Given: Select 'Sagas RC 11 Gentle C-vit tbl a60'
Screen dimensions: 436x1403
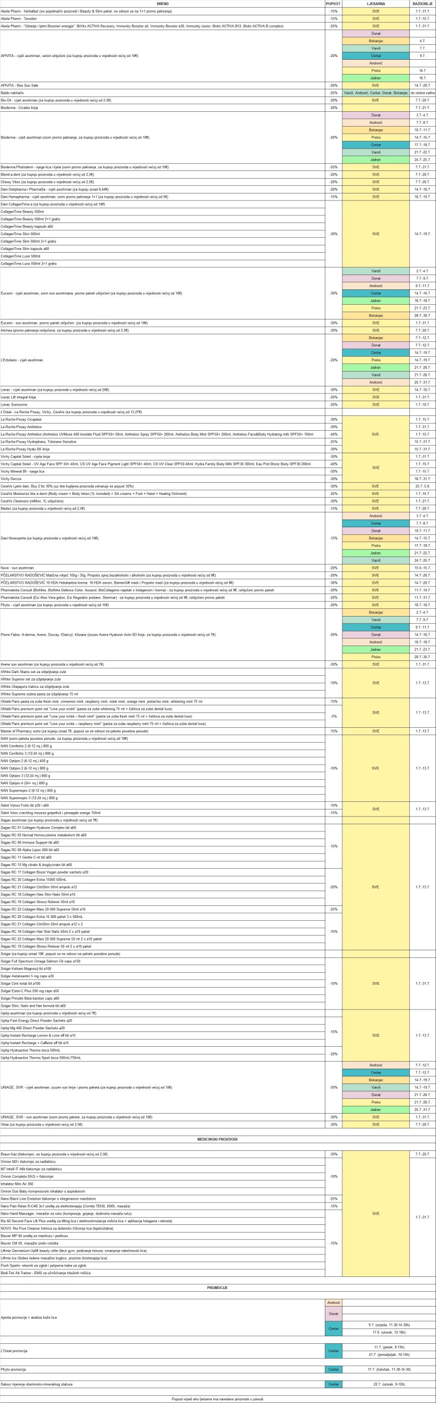Looking at the screenshot, I should (x=162, y=857).
